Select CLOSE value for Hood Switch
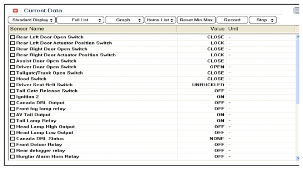 (x=216, y=79)
